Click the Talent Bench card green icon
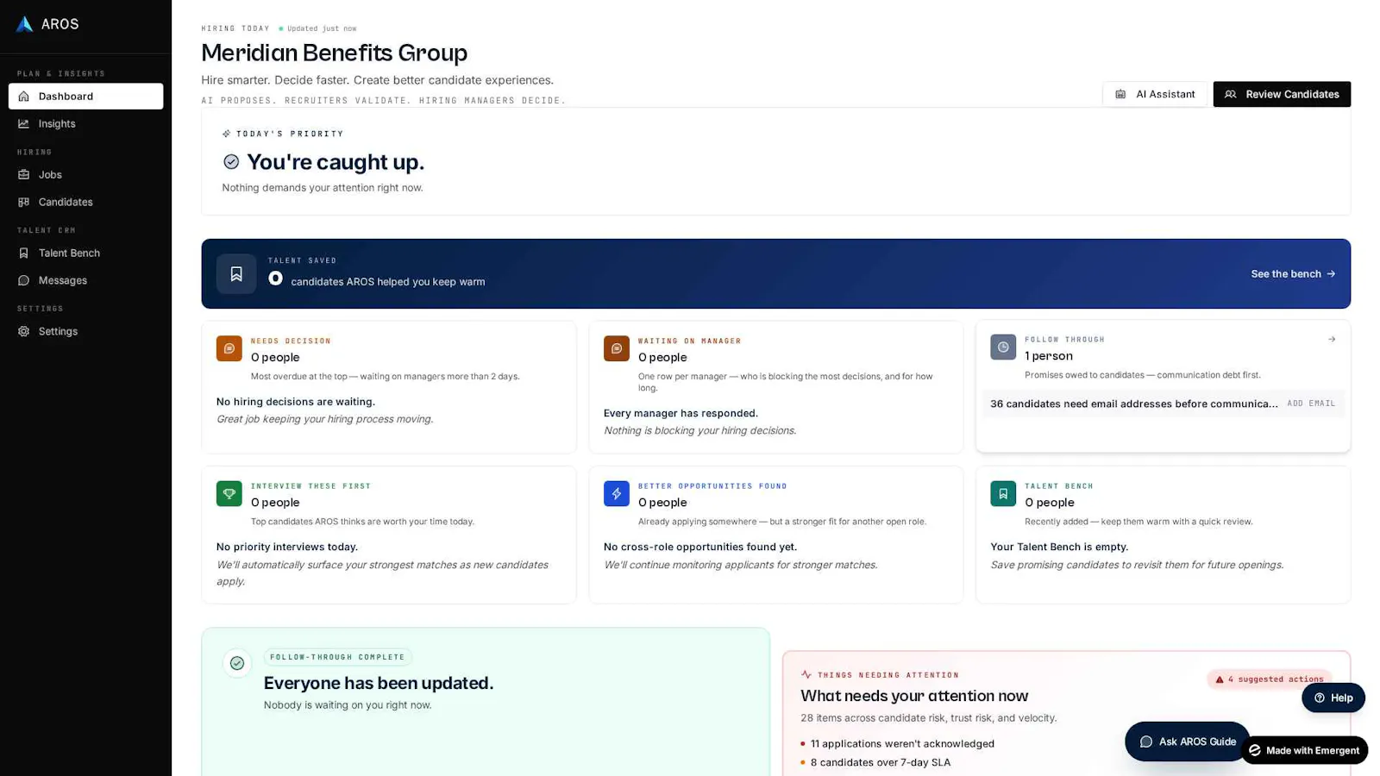Viewport: 1380px width, 776px height. tap(1003, 493)
